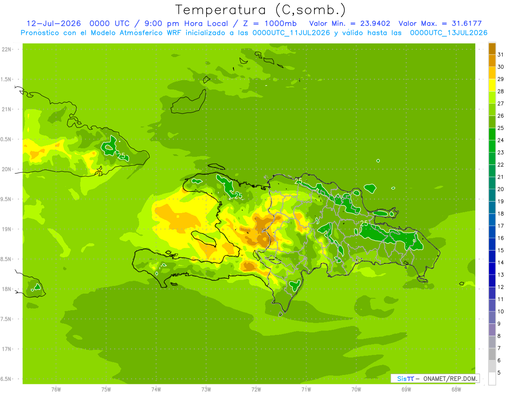Click the "69W" longitude axis label
The height and width of the screenshot is (395, 512).
[406, 389]
